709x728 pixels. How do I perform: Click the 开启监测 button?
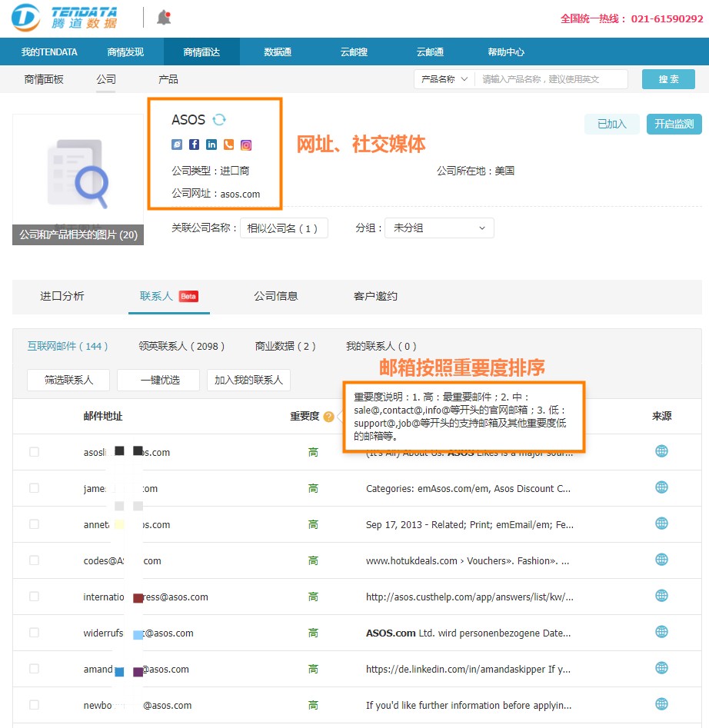click(x=674, y=124)
